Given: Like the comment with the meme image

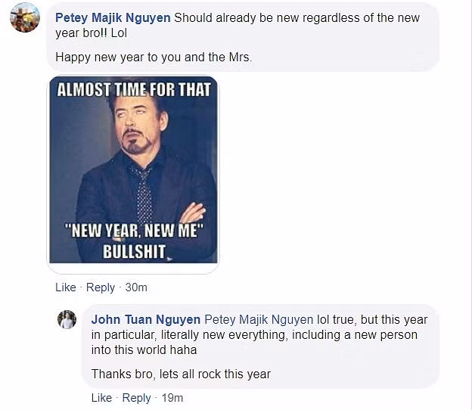Looking at the screenshot, I should 66,287.
